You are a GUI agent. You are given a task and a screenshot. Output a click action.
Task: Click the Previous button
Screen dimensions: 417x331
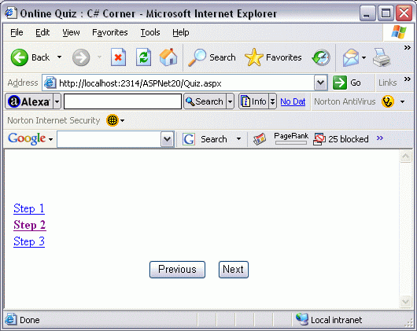[x=177, y=270]
